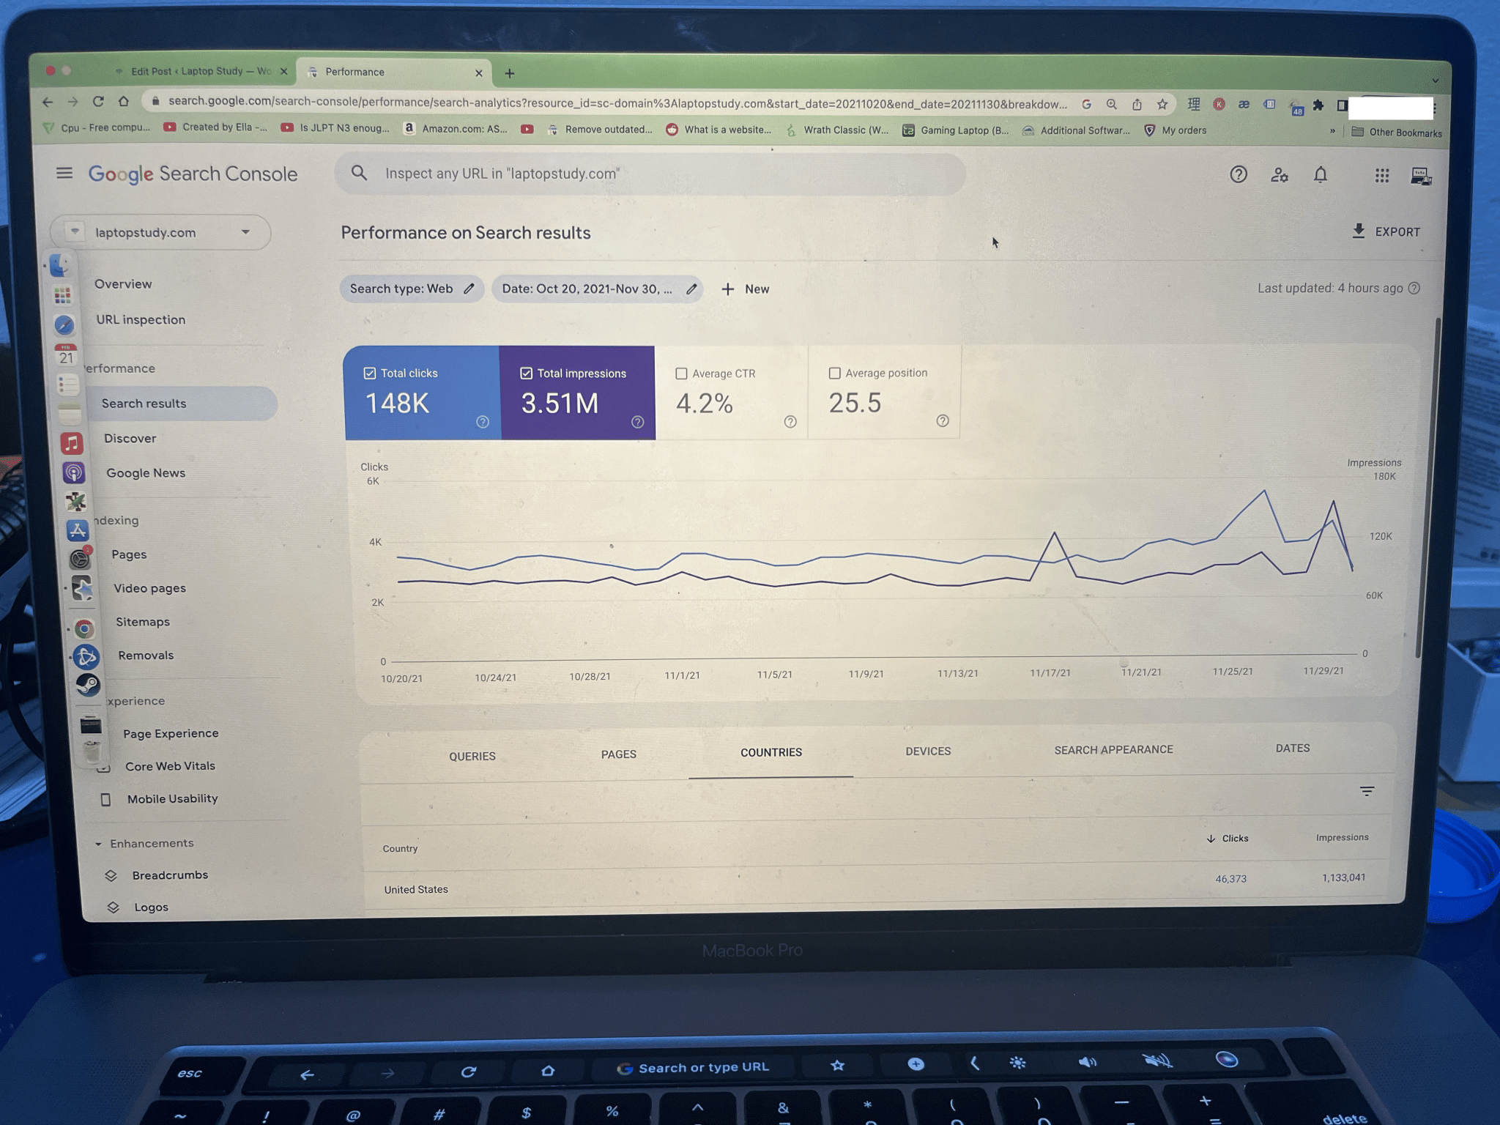Add a New filter

[x=745, y=289]
